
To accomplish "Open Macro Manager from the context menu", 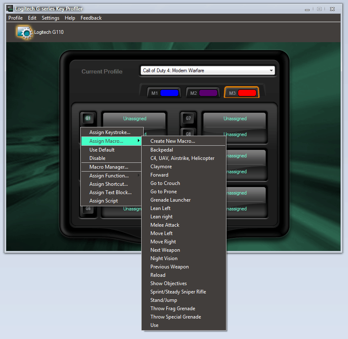I will [111, 167].
